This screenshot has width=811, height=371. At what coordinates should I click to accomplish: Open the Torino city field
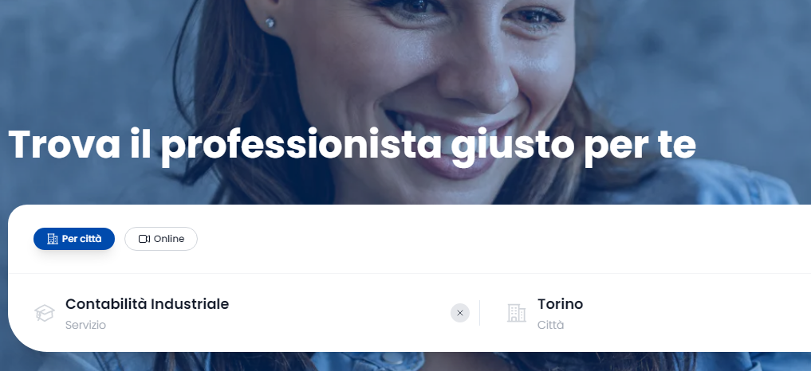pos(647,313)
